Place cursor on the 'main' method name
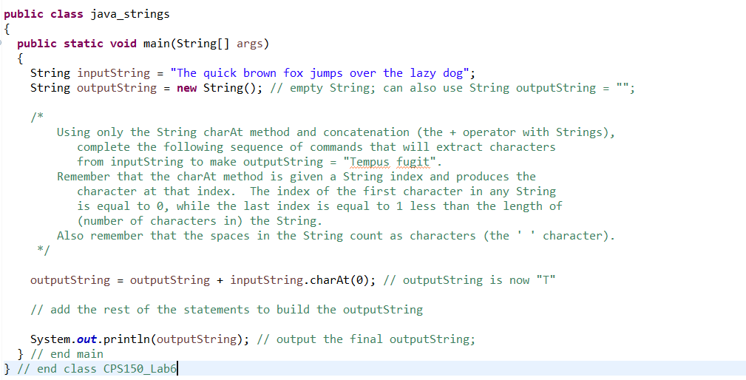 point(157,44)
